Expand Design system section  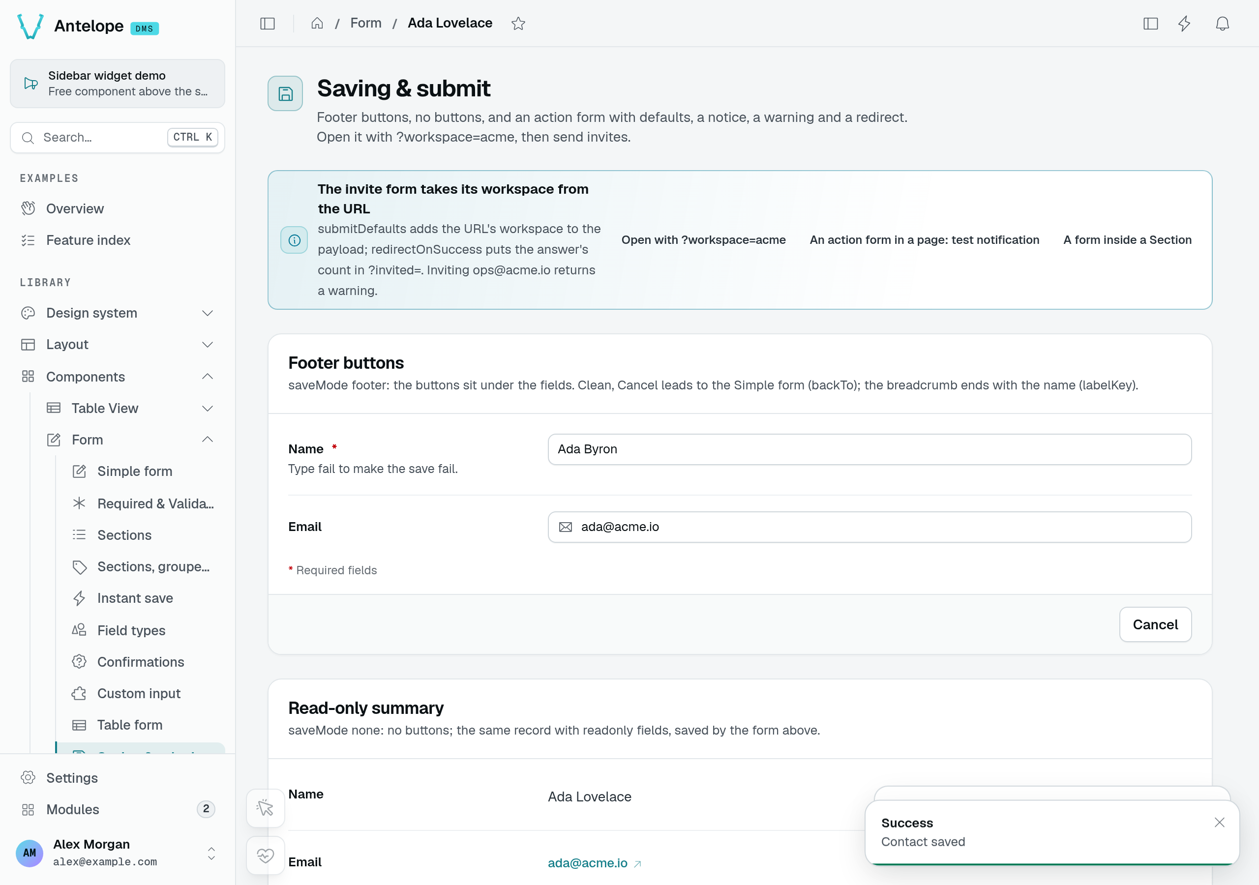(x=118, y=313)
